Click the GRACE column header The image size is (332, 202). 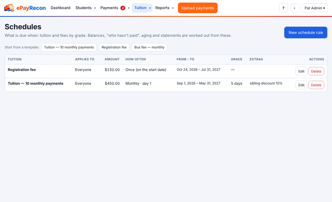click(x=237, y=59)
